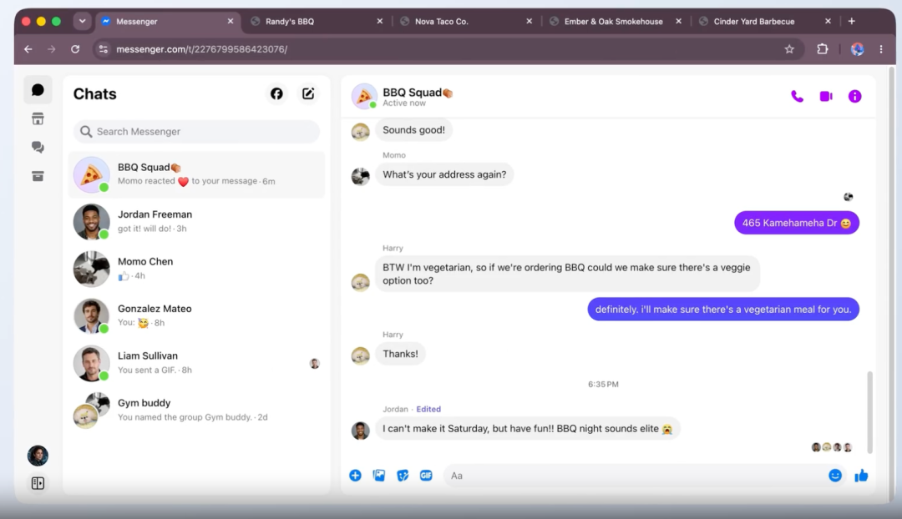Viewport: 902px width, 519px height.
Task: Click the Edited link on Jordan's message
Action: coord(428,409)
